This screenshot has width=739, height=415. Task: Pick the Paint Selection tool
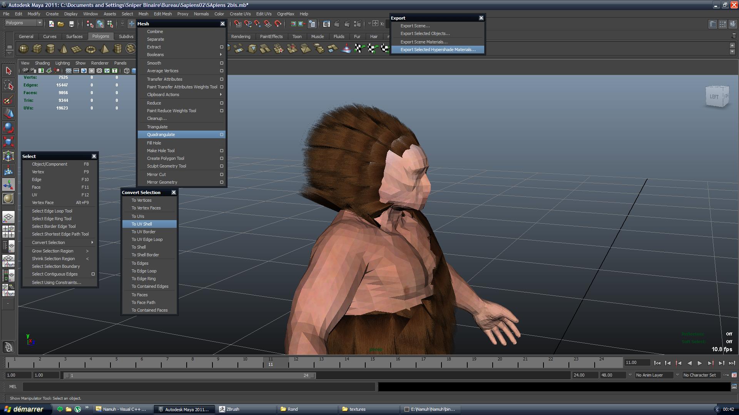coord(8,100)
